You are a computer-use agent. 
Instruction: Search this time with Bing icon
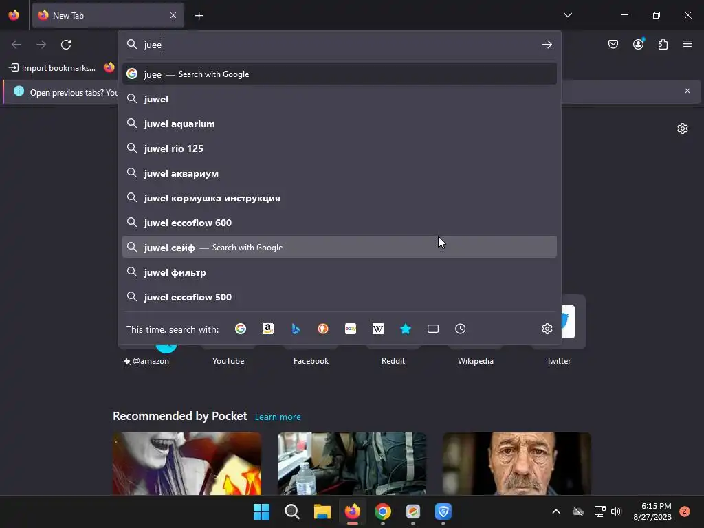(x=296, y=329)
